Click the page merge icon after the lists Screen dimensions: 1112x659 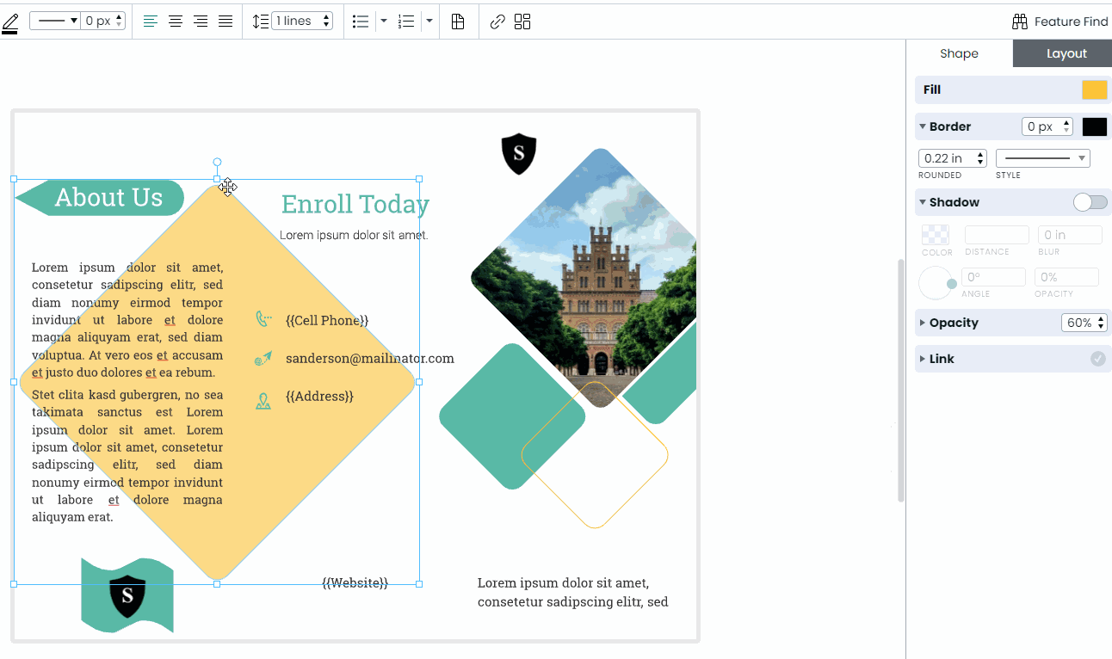pos(459,21)
